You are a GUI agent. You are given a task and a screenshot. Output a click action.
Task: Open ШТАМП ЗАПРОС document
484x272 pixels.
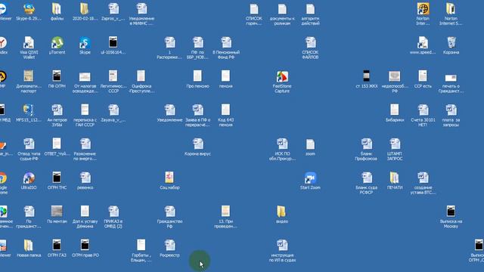[395, 144]
